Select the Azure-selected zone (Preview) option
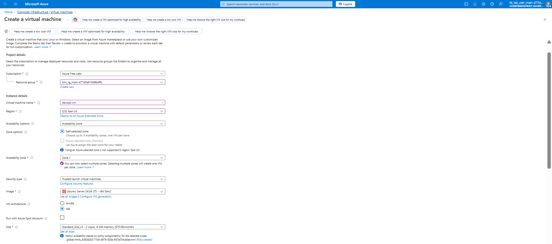Image resolution: width=552 pixels, height=244 pixels. click(62, 141)
